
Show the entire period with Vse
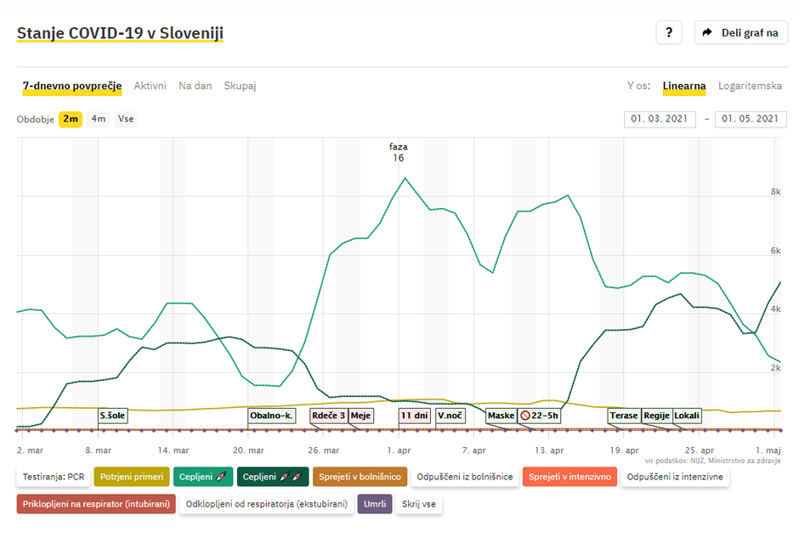pos(125,119)
